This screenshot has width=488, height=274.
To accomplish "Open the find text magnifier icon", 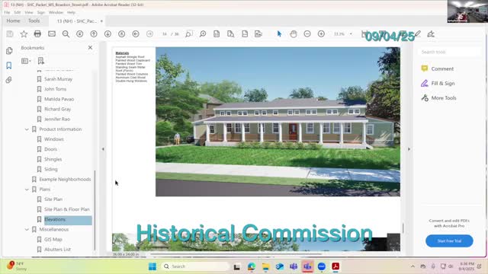I will coord(66,33).
